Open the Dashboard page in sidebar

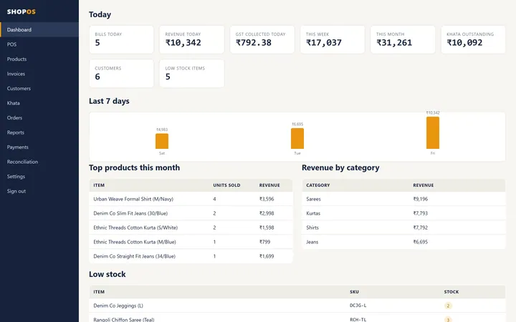pyautogui.click(x=39, y=29)
